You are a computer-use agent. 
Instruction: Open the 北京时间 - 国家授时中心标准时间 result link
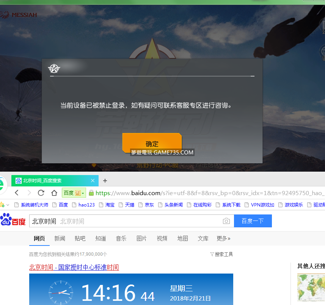(74, 267)
